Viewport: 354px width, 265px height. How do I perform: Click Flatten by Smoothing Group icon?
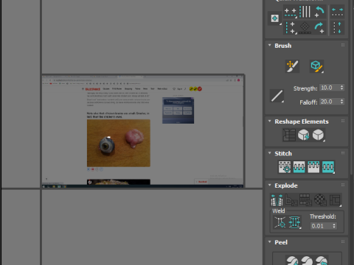coord(305,200)
